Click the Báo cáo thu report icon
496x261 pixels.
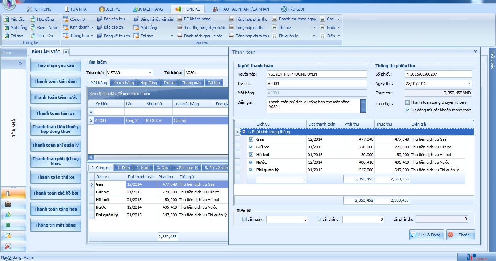coord(99,19)
